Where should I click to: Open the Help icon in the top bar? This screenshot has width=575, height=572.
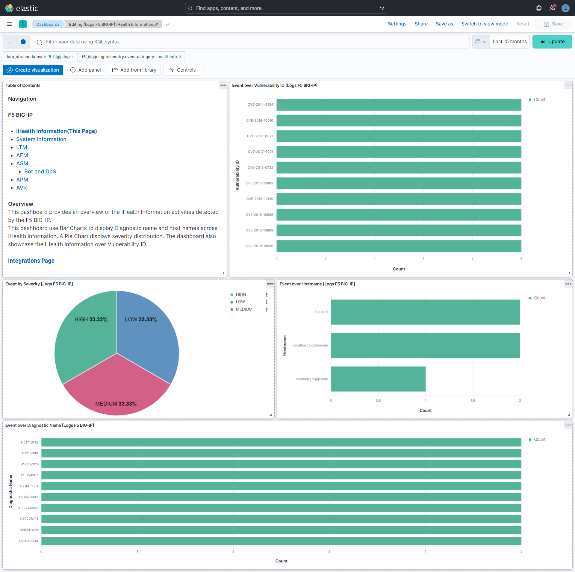[538, 8]
